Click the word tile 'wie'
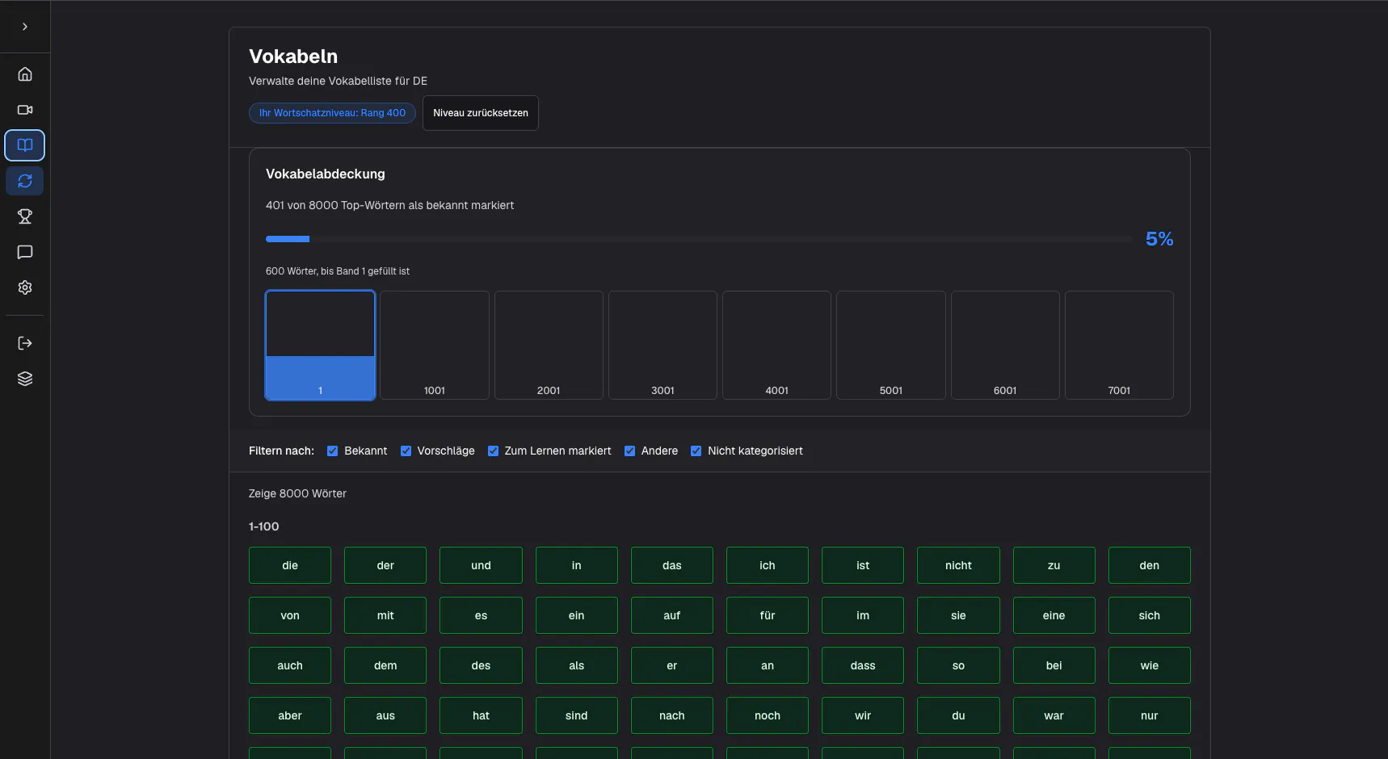The width and height of the screenshot is (1388, 759). point(1150,665)
